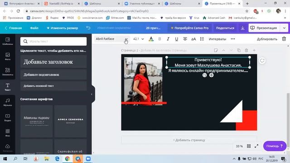Enter fullscreen mode icon
This screenshot has height=163, width=290.
256,146
